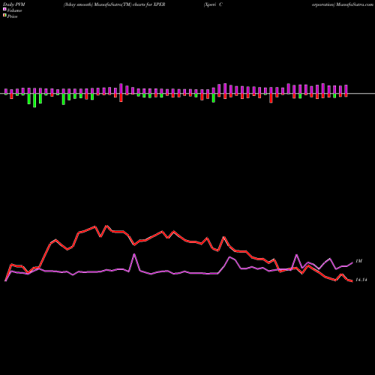
Task: Click the Price legend color swatch
Action: (4, 15)
